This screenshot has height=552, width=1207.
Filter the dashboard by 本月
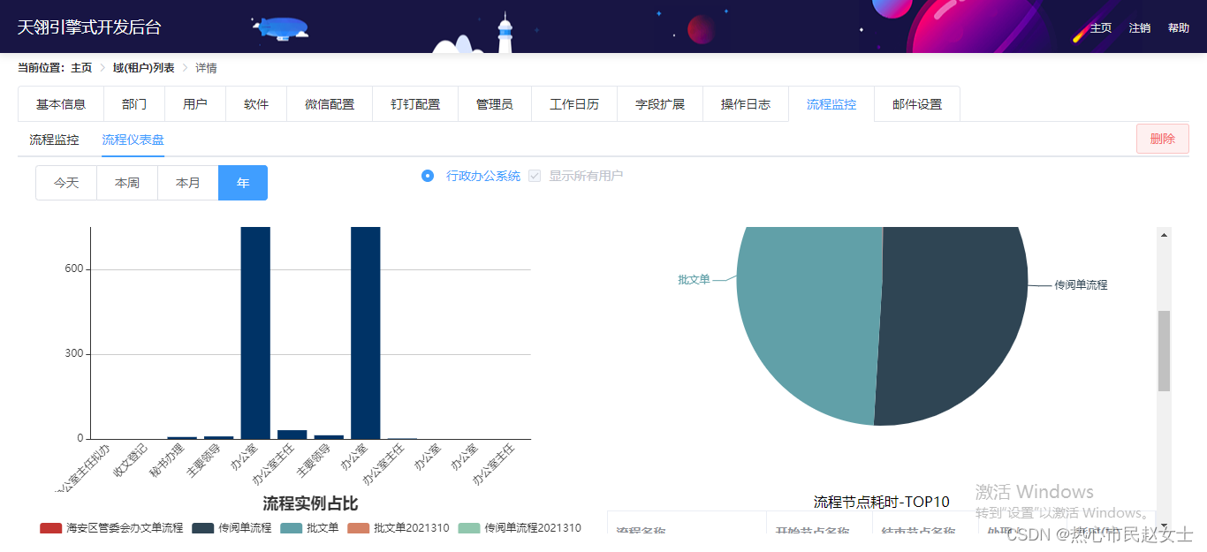188,183
